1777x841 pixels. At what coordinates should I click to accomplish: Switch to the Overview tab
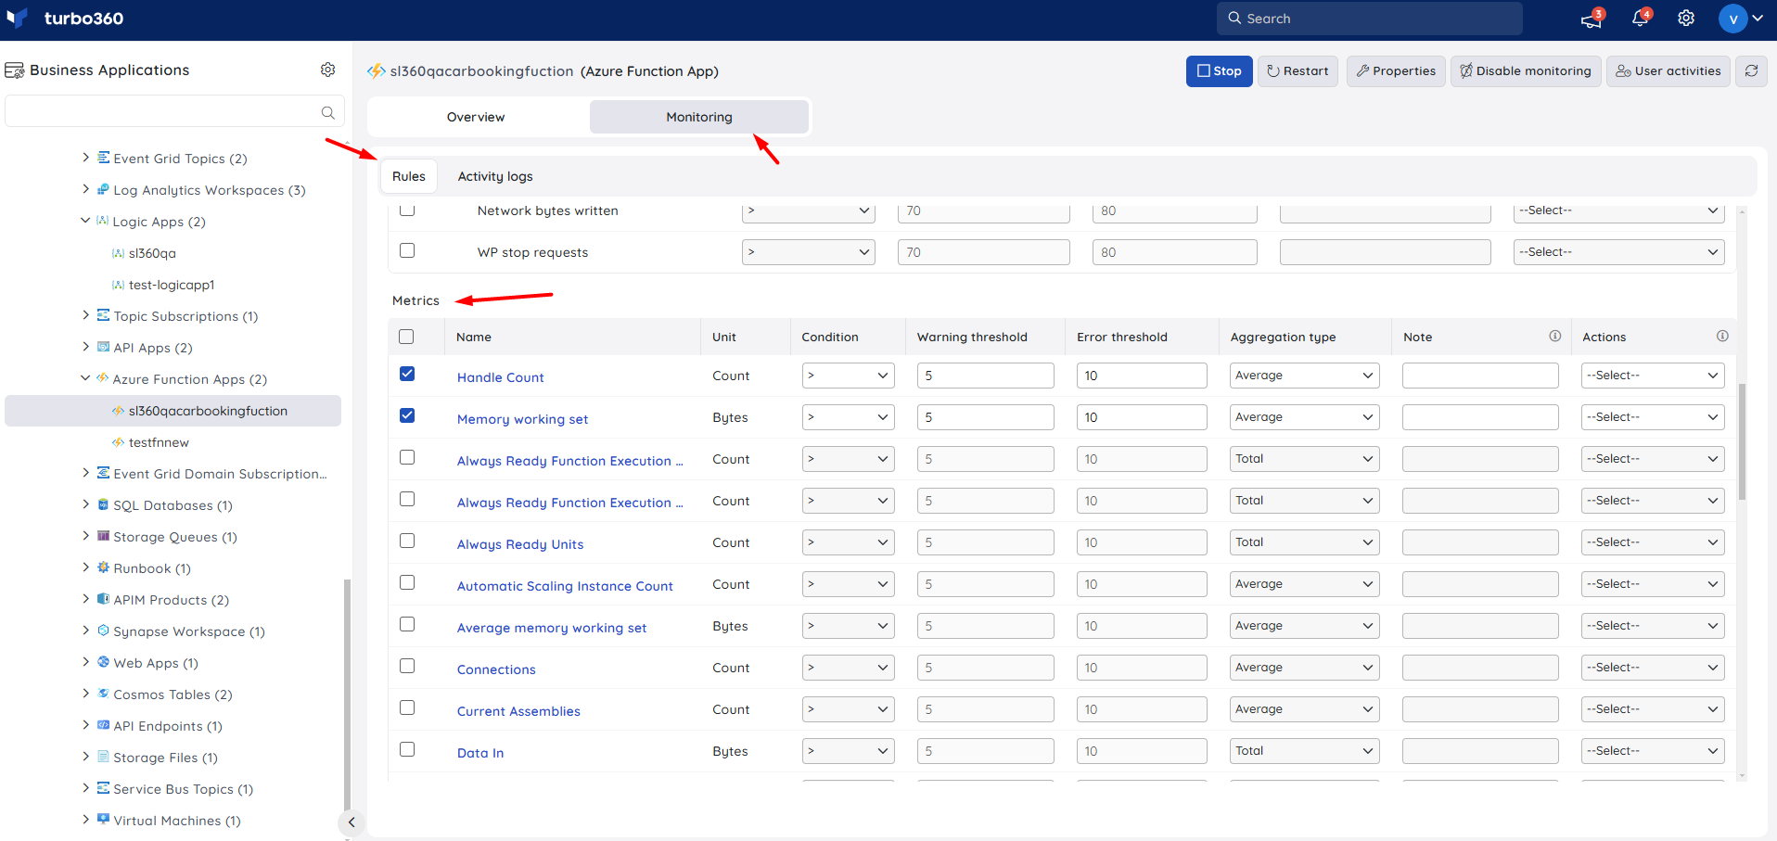coord(476,117)
